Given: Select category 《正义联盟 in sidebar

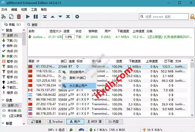Looking at the screenshot, I should [12, 116].
